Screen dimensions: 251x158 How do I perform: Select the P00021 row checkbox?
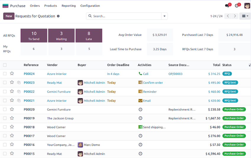pos(5,100)
